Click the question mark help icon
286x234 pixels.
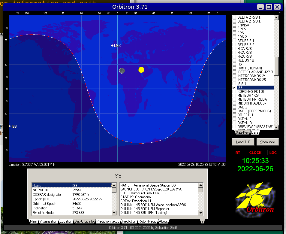point(202,221)
